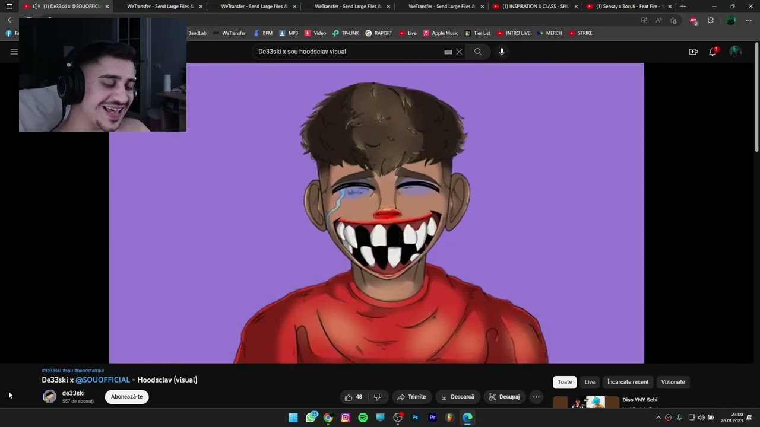Open BandLab bookmark

[x=197, y=33]
